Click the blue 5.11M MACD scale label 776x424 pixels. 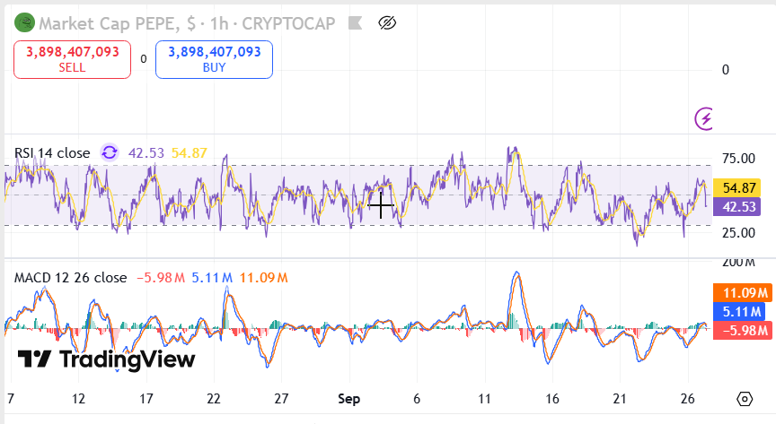click(x=742, y=311)
